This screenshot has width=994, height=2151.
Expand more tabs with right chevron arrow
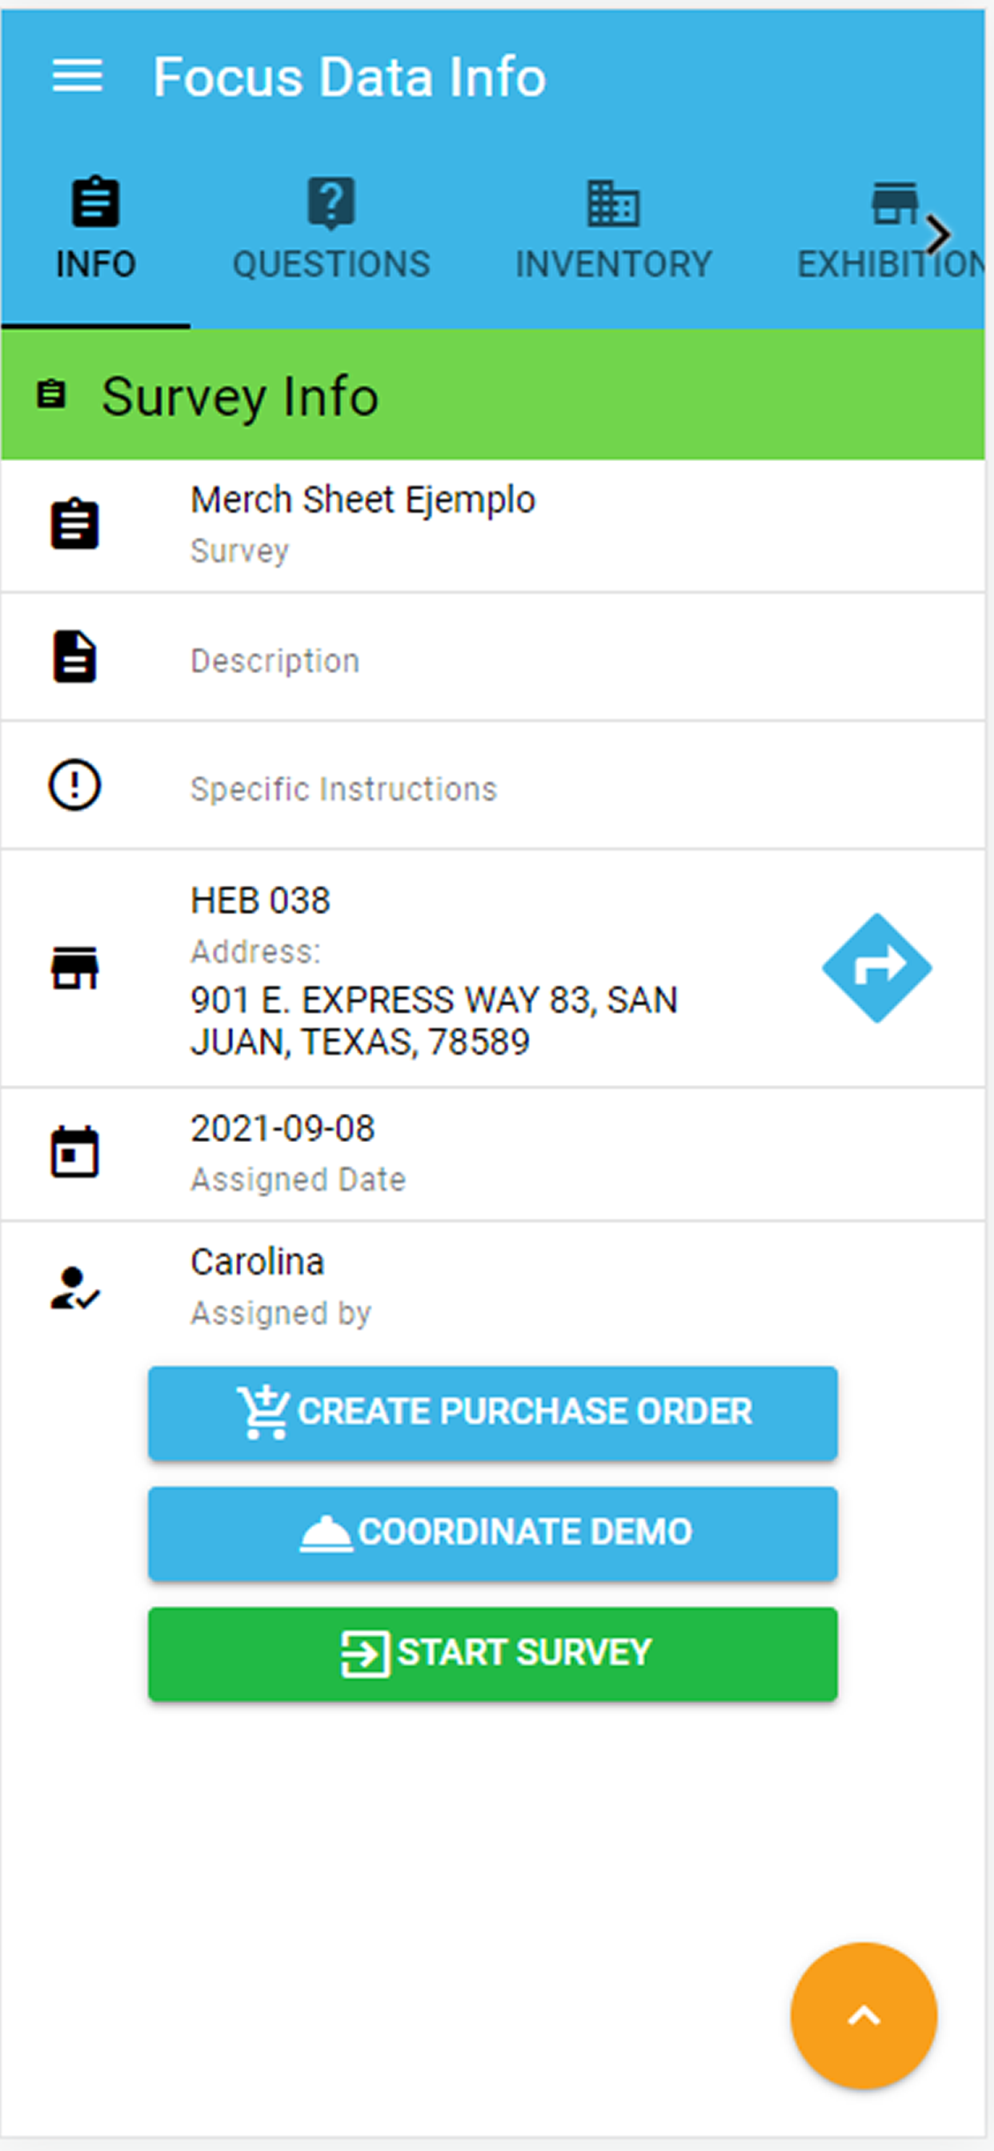click(940, 234)
